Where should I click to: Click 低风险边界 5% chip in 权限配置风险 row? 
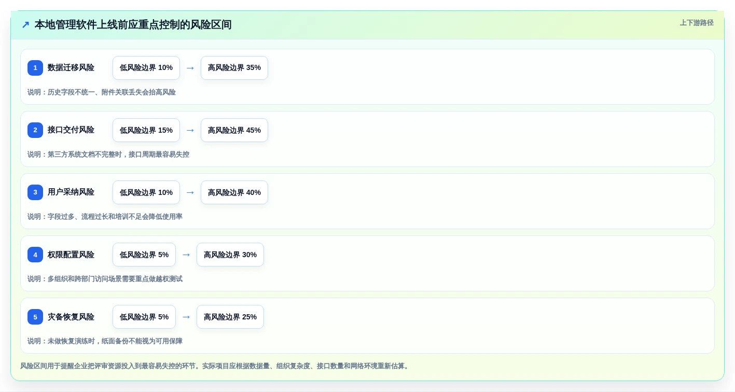(x=144, y=255)
